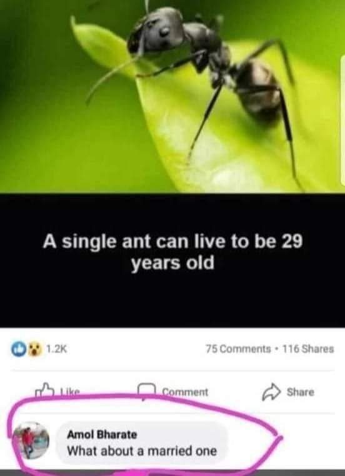Click the Like thumbs-up icon
345x476 pixels.
pyautogui.click(x=43, y=391)
